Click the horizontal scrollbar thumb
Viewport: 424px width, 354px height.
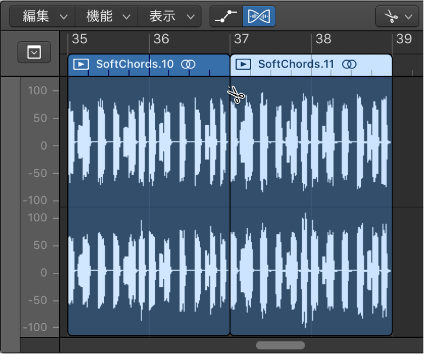280,345
